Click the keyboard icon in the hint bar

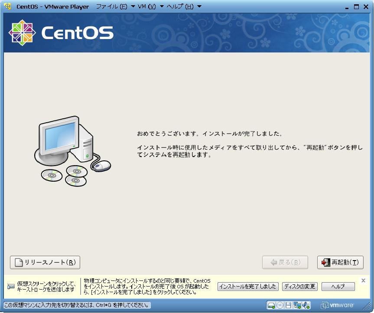click(11, 287)
